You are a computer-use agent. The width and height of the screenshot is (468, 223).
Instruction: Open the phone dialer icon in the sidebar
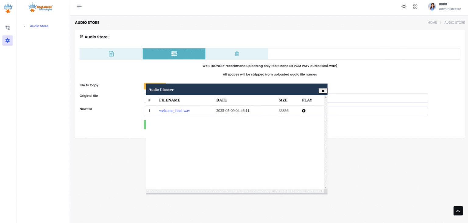click(8, 28)
